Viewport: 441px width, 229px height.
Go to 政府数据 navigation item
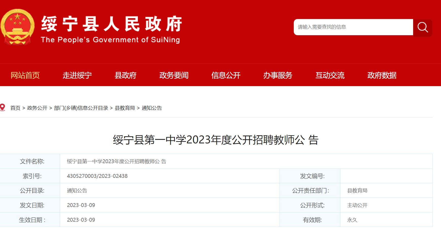coord(382,75)
